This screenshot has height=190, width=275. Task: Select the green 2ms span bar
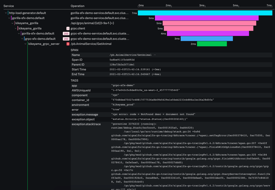click(x=212, y=44)
